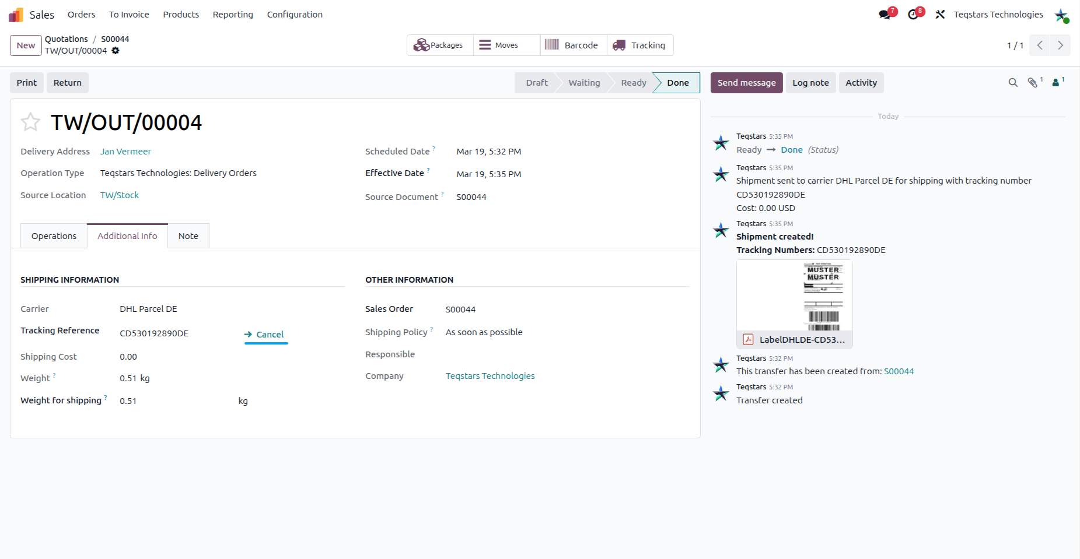Screen dimensions: 1080x559
Task: Open the gear actions menu beside TW/OUT/00004
Action: [116, 51]
